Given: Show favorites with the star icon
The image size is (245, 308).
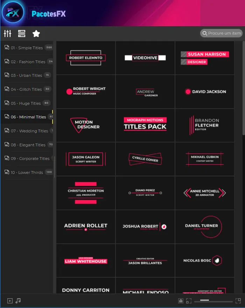Looking at the screenshot, I should click(x=36, y=34).
